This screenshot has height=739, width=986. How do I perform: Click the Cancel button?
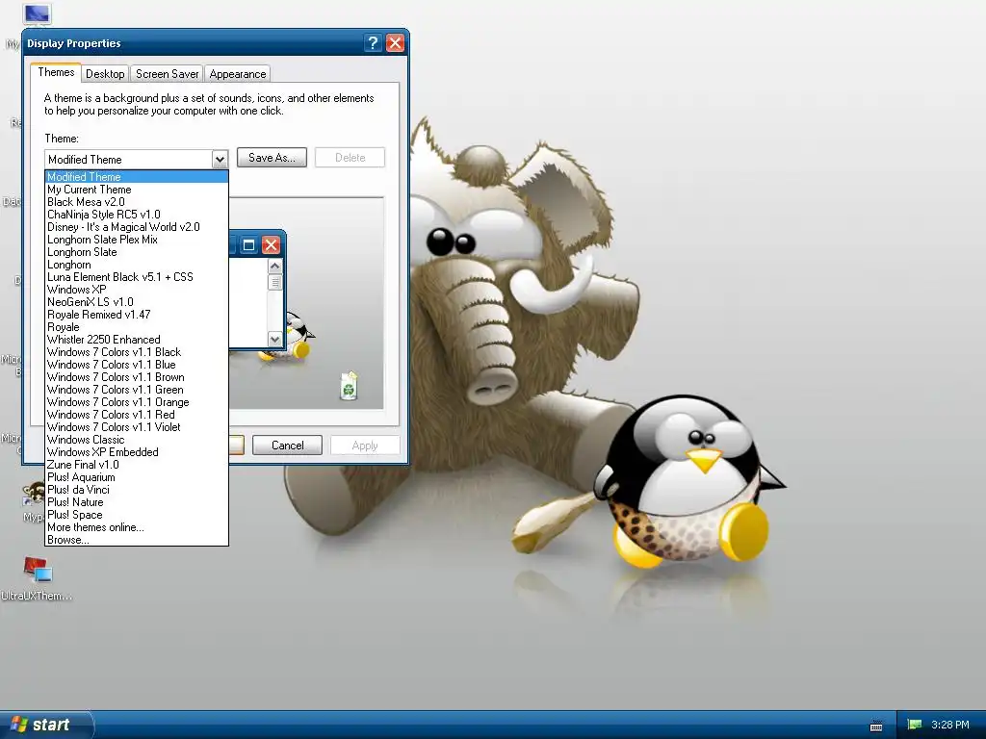(x=287, y=445)
